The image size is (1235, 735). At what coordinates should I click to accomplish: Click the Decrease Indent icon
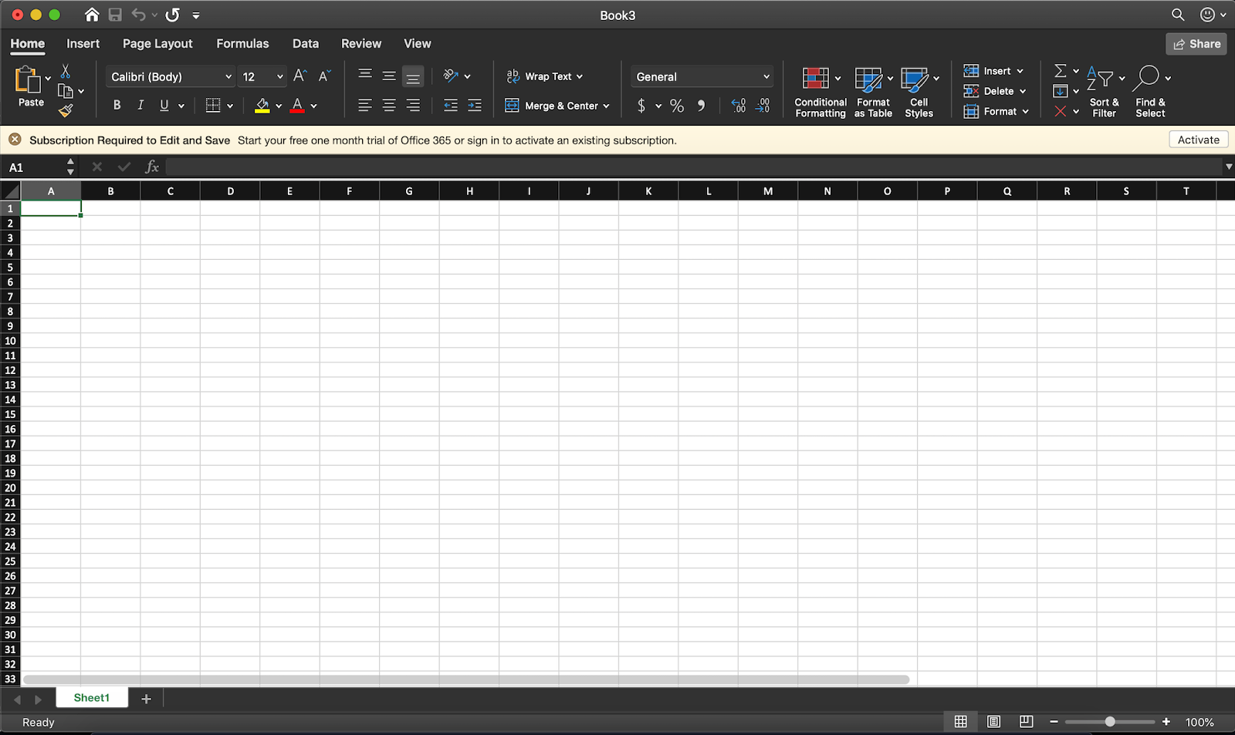point(451,106)
